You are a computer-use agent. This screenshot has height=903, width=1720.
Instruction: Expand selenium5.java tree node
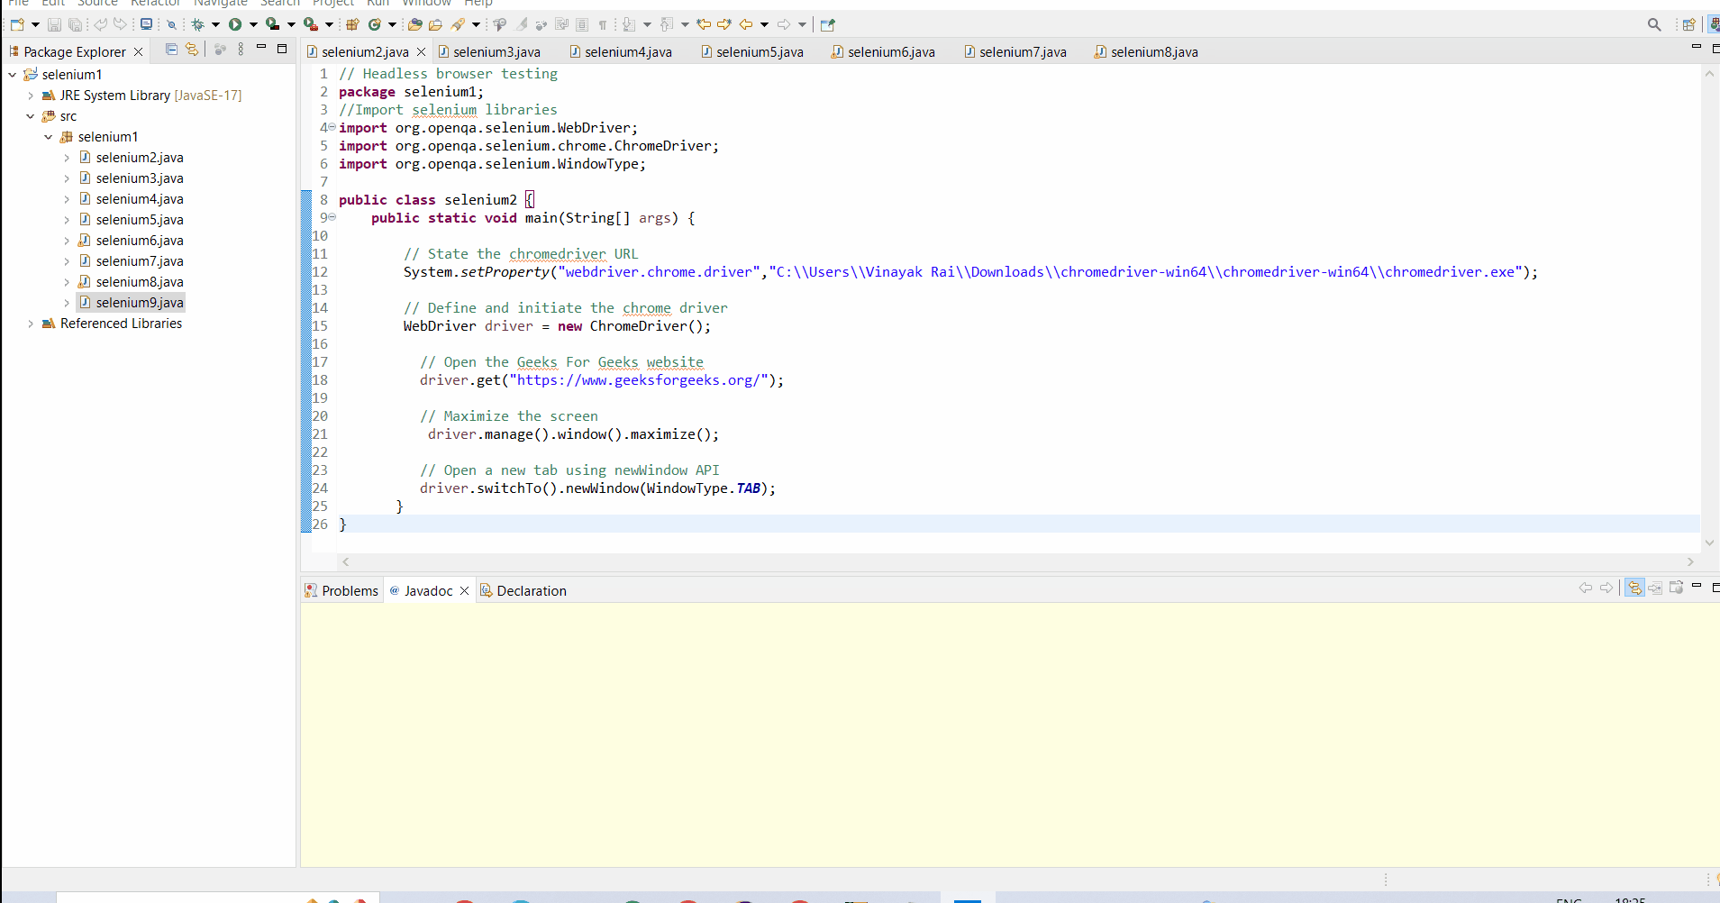(66, 220)
